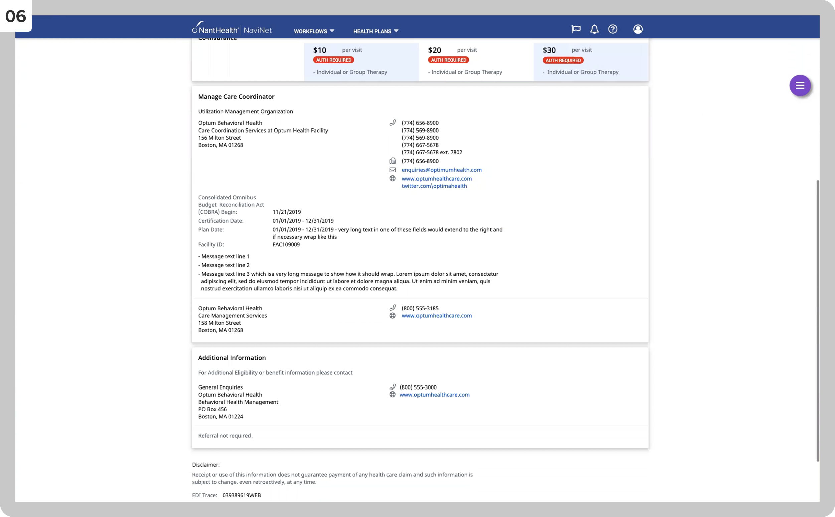
Task: Click the envelope email icon
Action: (393, 170)
